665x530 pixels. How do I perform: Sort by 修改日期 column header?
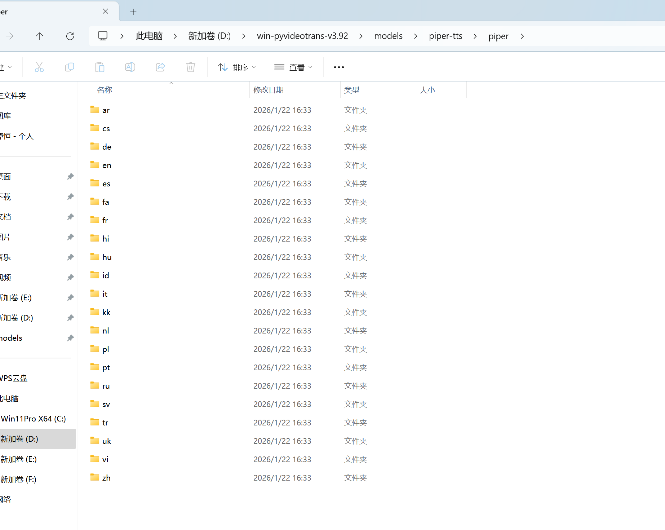point(269,90)
